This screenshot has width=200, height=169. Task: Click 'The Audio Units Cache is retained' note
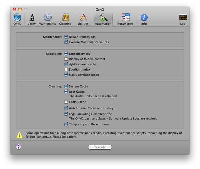point(93,96)
